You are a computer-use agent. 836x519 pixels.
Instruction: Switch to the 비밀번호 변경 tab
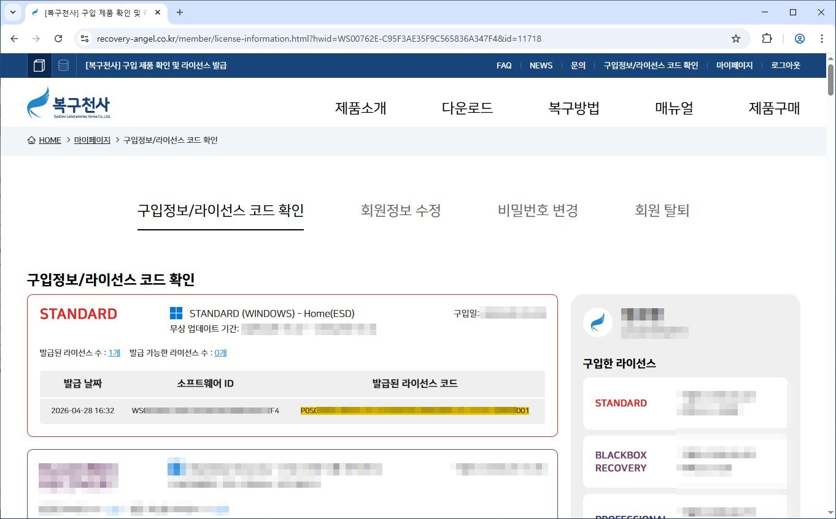click(x=538, y=211)
